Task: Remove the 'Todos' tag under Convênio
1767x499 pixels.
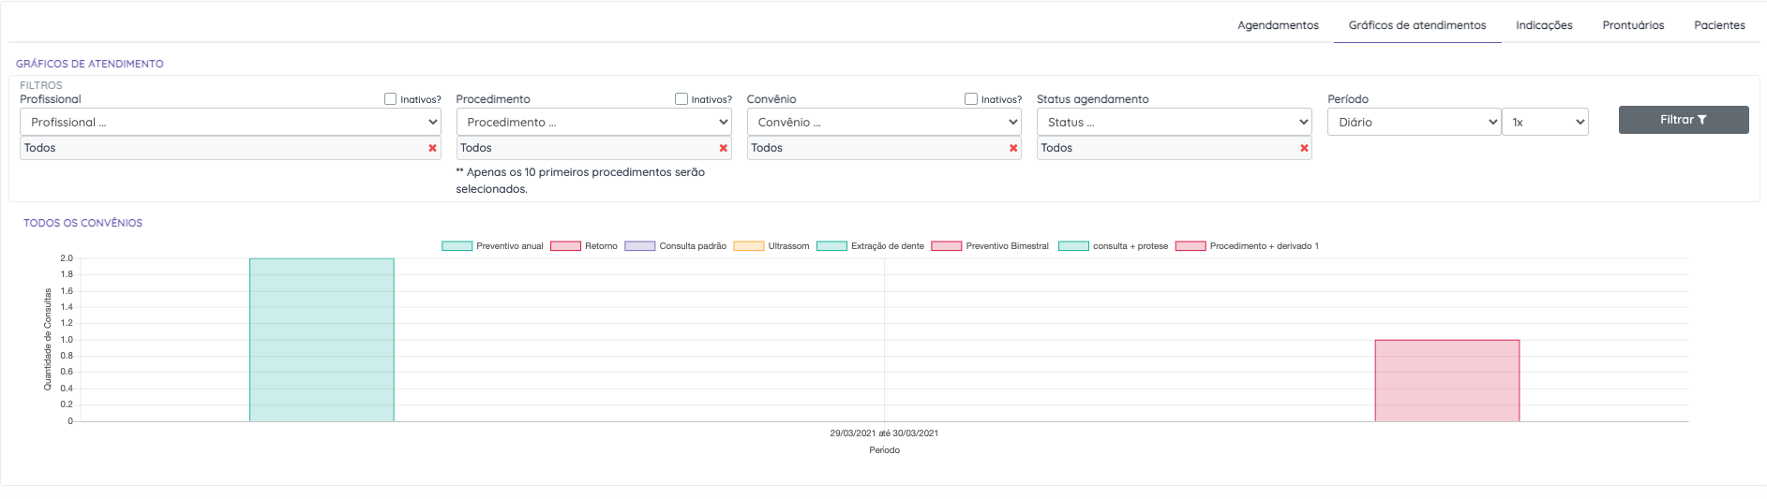Action: [1013, 148]
